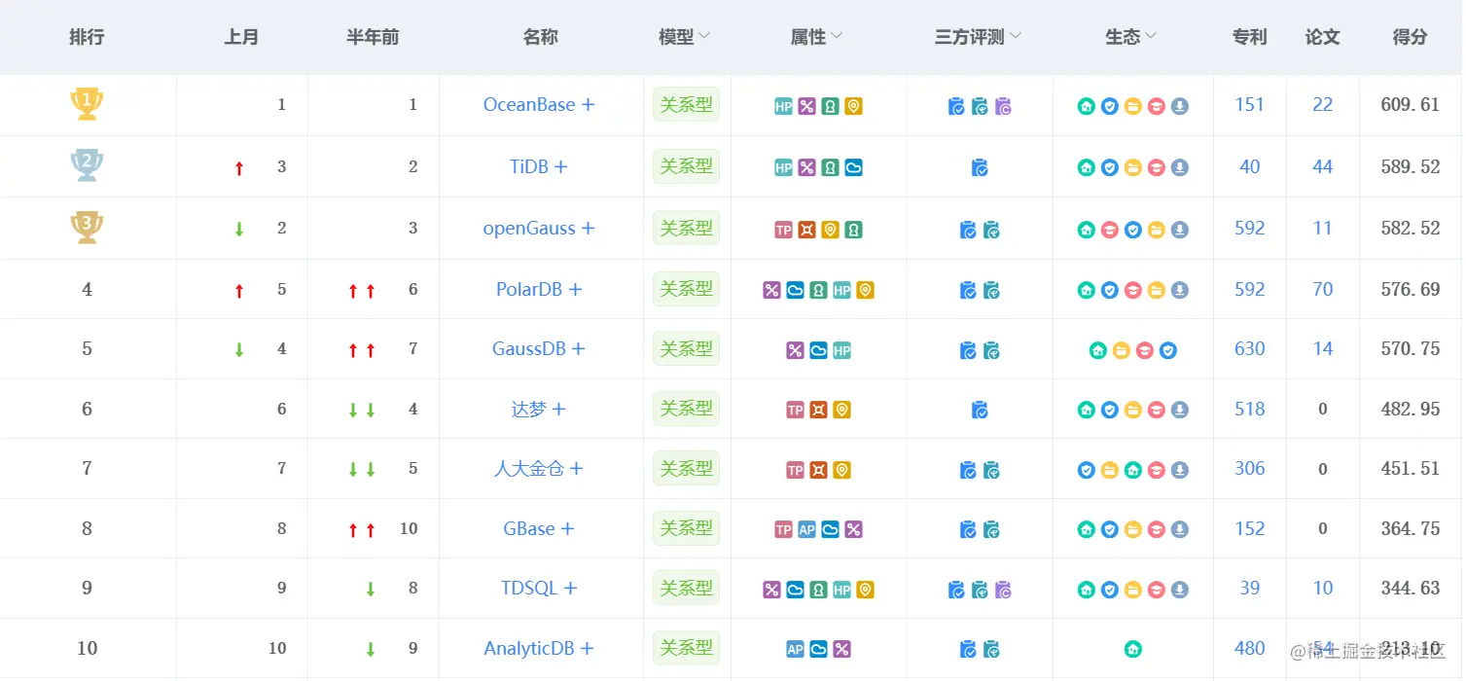Click the green home icon in AnalyticDB row
This screenshot has width=1466, height=681.
[1132, 650]
